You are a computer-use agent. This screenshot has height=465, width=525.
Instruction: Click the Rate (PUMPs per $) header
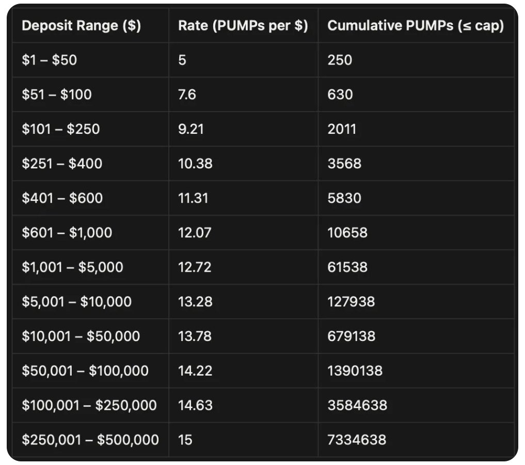pos(243,26)
